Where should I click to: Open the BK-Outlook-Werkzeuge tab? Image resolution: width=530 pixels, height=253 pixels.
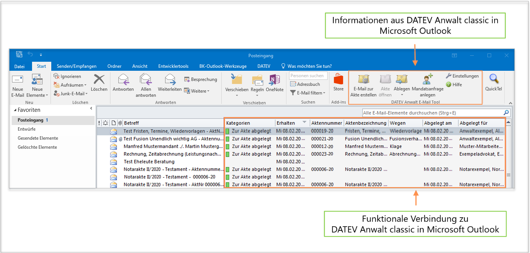point(223,66)
